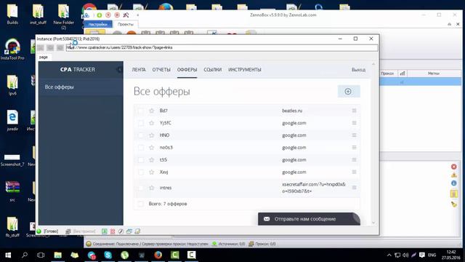Tick the checkbox for HNO offer
The image size is (465, 262).
[140, 135]
